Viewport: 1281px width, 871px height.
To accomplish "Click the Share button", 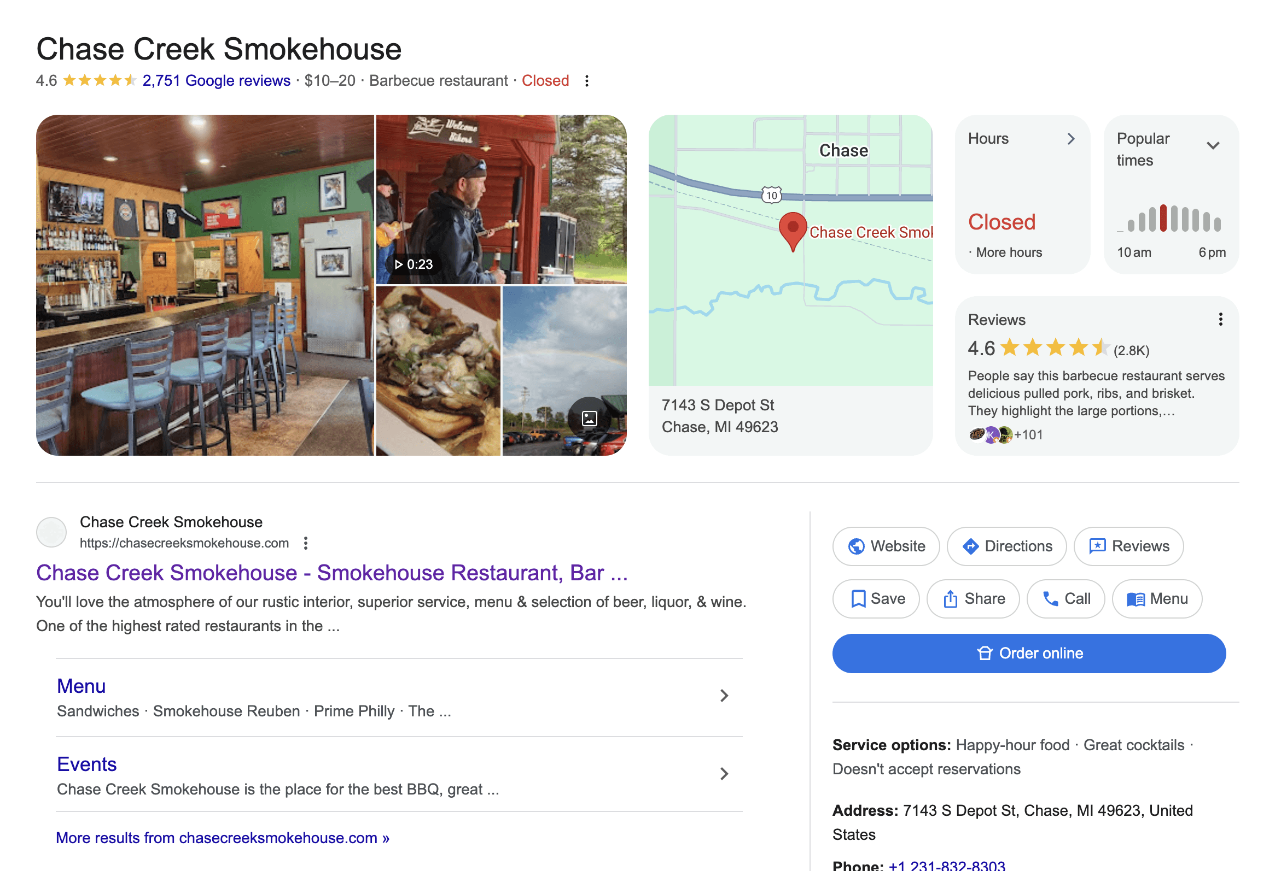I will (x=973, y=598).
